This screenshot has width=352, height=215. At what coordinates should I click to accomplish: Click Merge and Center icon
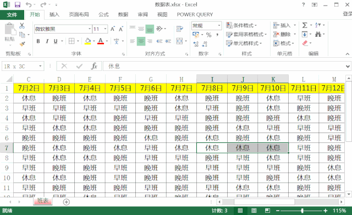coord(179,41)
